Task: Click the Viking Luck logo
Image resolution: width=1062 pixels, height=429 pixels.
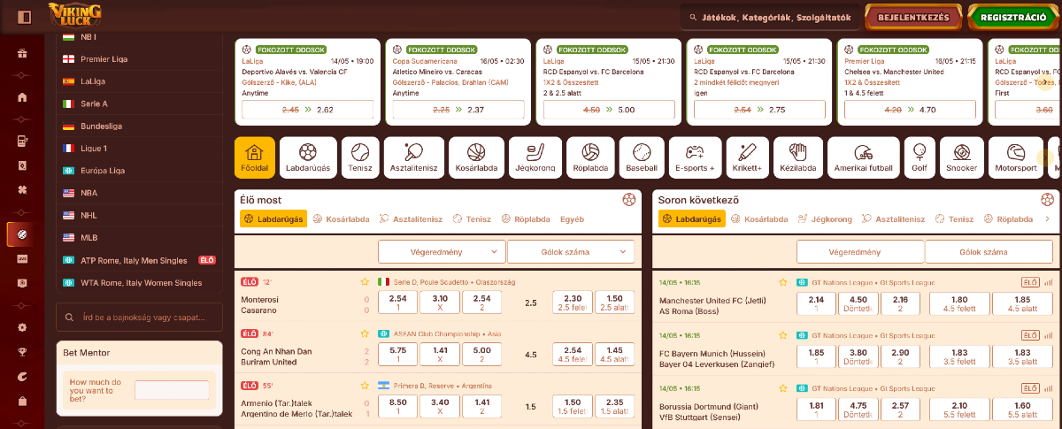Action: click(x=76, y=16)
